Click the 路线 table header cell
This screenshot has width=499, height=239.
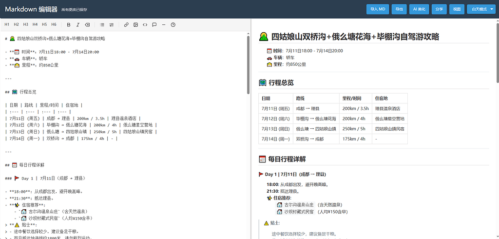316,99
